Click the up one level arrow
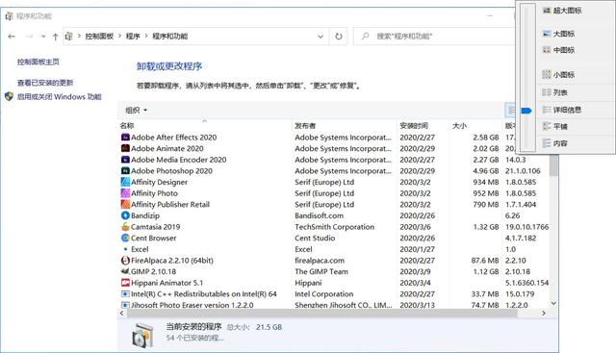616x353 pixels. tap(56, 37)
